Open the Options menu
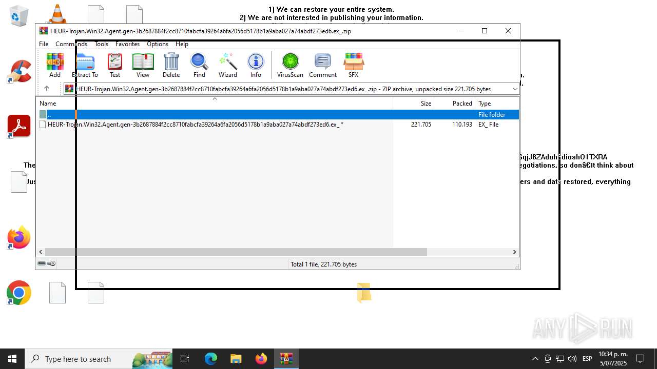Image resolution: width=657 pixels, height=369 pixels. coord(157,44)
